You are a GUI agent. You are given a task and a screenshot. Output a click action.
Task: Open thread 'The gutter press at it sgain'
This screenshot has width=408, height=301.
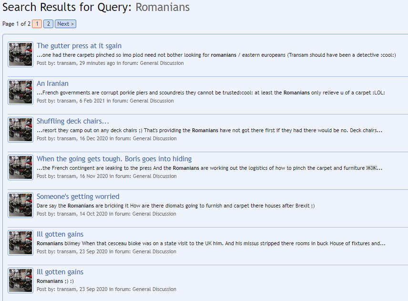pyautogui.click(x=79, y=46)
